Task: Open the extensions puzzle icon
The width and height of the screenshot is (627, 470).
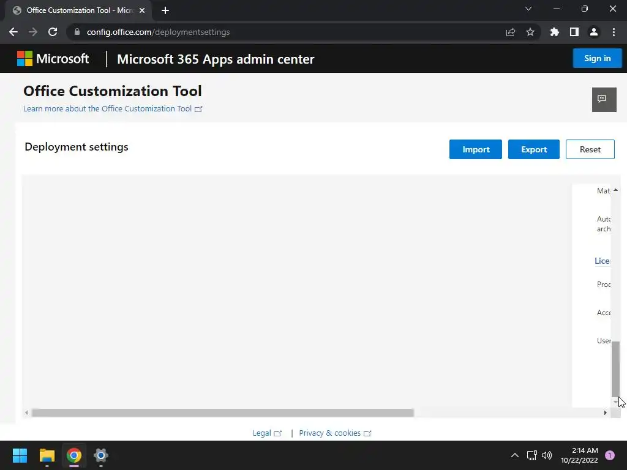Action: (555, 32)
